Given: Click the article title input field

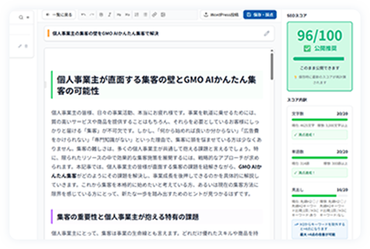Looking at the screenshot, I should (x=159, y=34).
